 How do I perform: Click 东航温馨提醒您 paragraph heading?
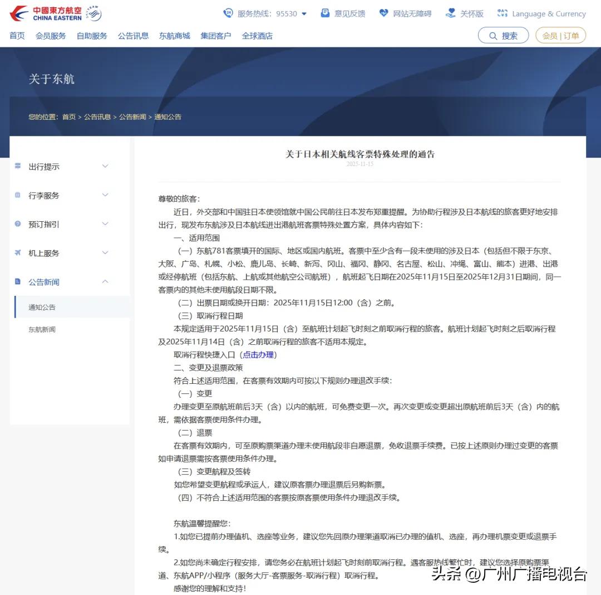[202, 523]
